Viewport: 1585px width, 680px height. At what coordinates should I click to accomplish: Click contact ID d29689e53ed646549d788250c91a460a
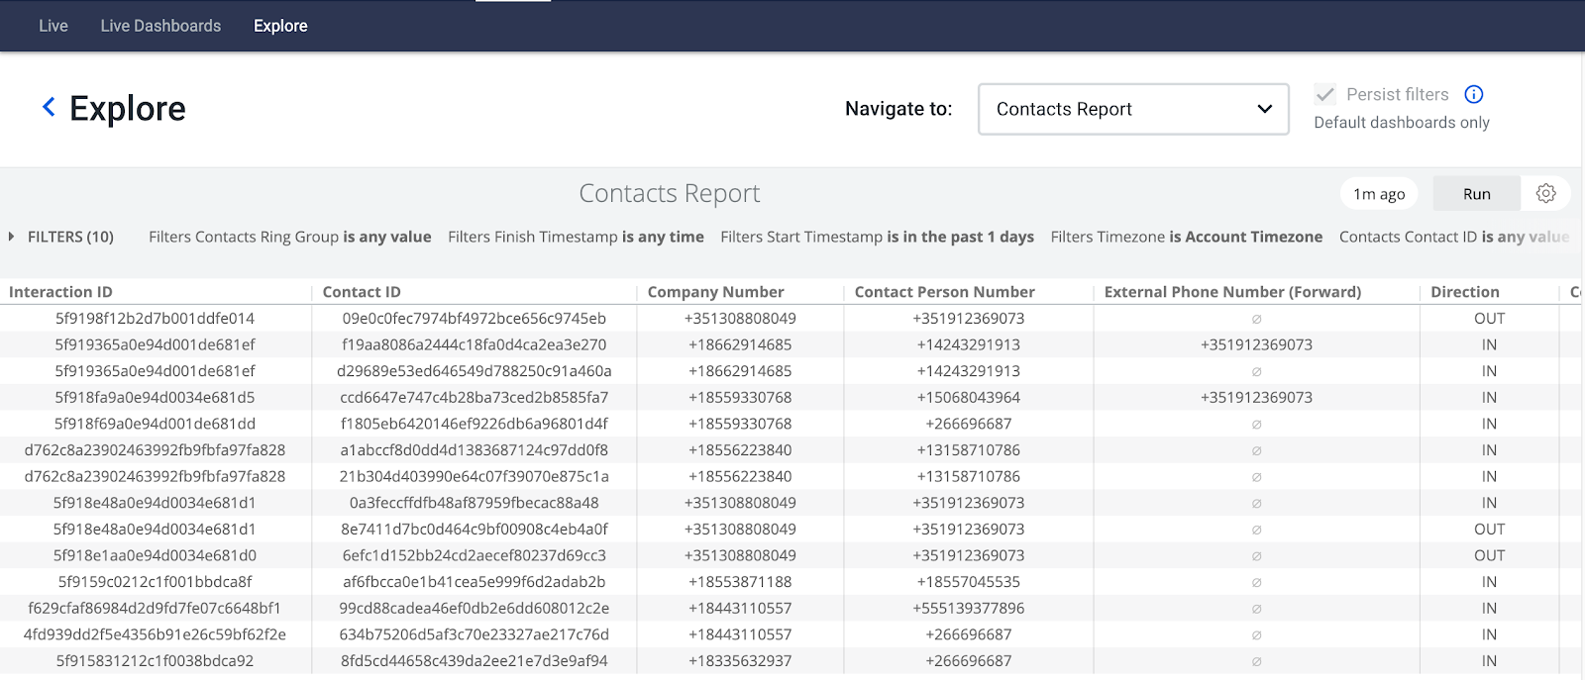[x=474, y=371]
